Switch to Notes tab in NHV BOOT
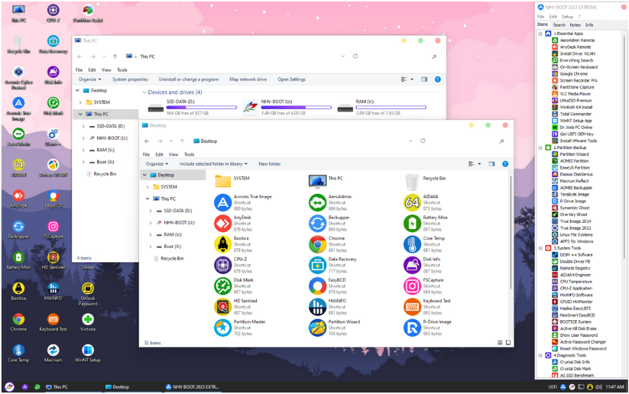 pyautogui.click(x=575, y=25)
